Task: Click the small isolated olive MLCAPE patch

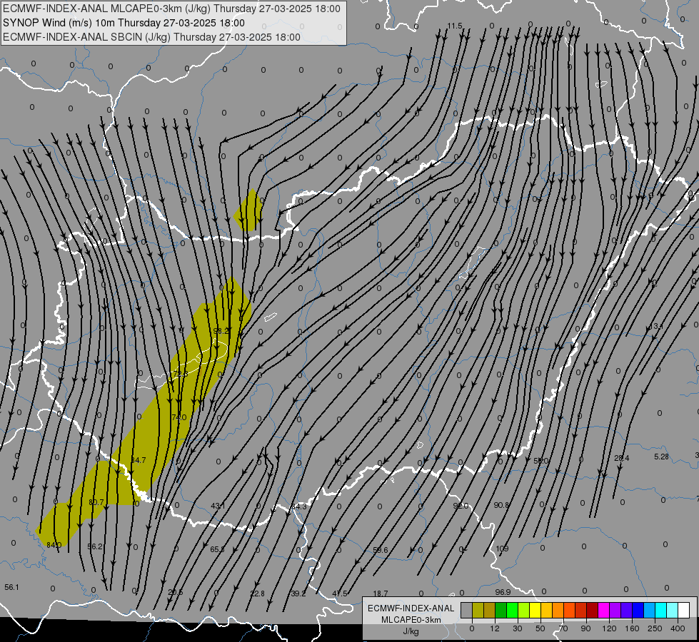Action: (248, 210)
